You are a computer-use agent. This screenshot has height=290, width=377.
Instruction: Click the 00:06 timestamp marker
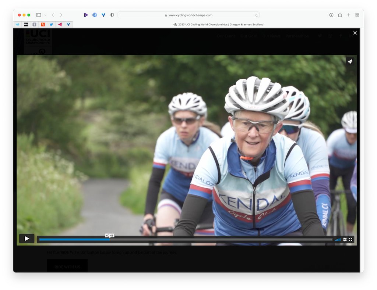pyautogui.click(x=110, y=236)
